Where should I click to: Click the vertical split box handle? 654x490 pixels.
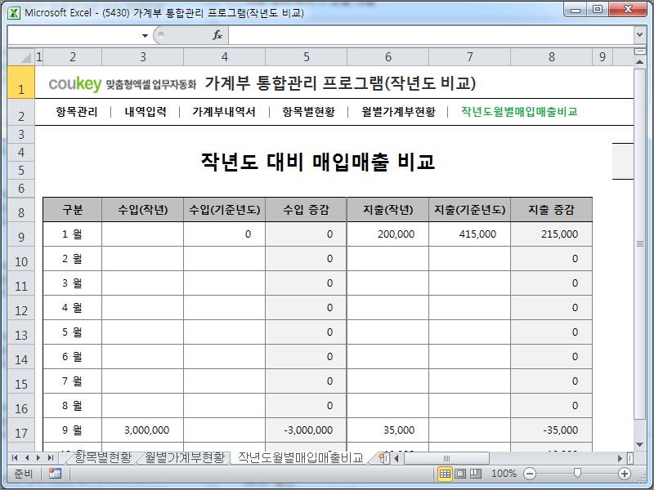(x=639, y=51)
